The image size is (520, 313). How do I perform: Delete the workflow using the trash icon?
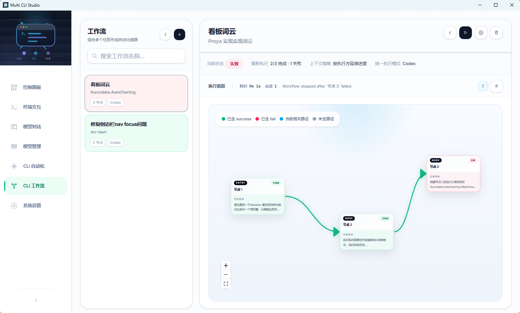[x=496, y=32]
